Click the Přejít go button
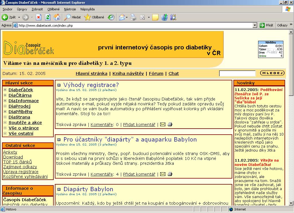Image resolution: width=294 pixels, height=213 pixels. click(266, 25)
